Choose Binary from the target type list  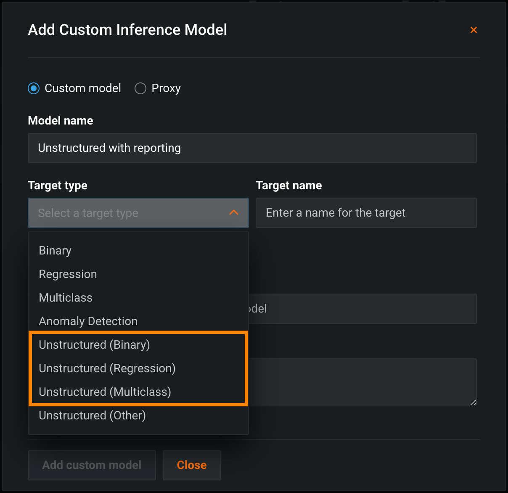[x=55, y=251]
